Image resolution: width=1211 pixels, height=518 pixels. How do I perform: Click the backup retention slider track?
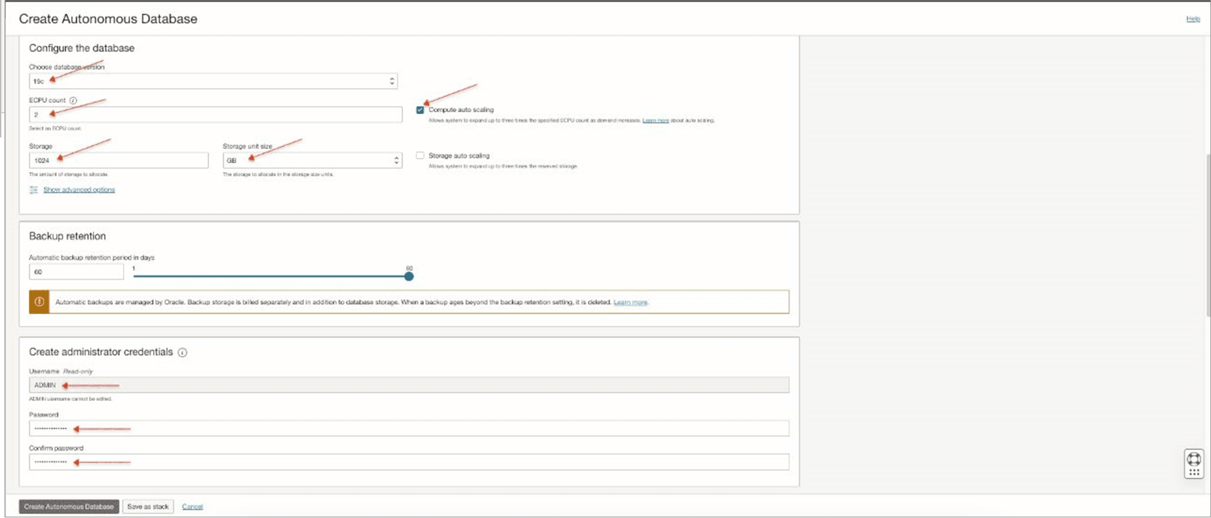pos(271,276)
